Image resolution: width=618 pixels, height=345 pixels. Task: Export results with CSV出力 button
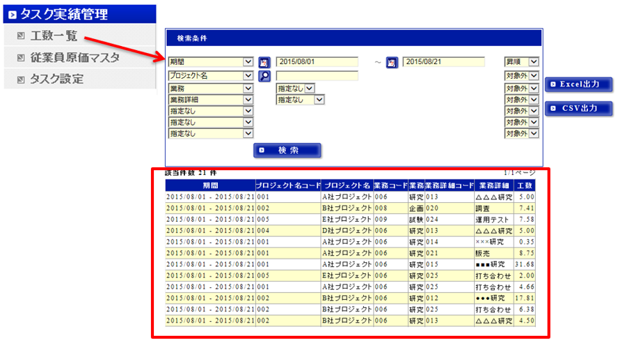[x=578, y=108]
